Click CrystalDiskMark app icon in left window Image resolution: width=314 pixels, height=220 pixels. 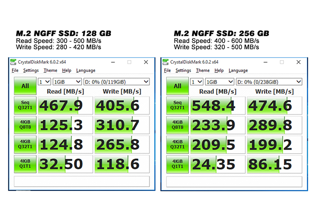coord(13,62)
